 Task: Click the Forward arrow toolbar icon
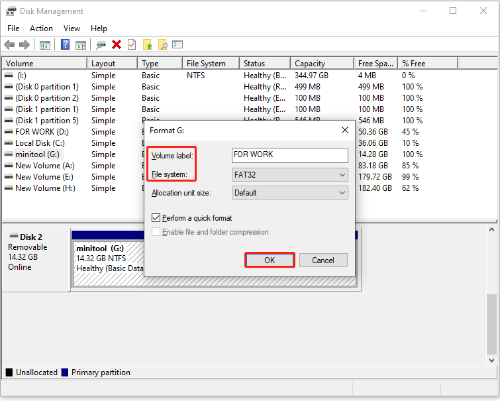pos(25,44)
